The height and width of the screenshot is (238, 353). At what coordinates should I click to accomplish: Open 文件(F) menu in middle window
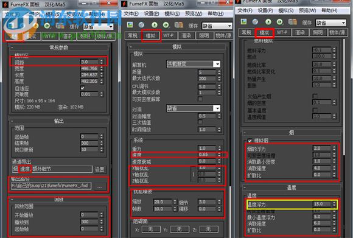131,14
